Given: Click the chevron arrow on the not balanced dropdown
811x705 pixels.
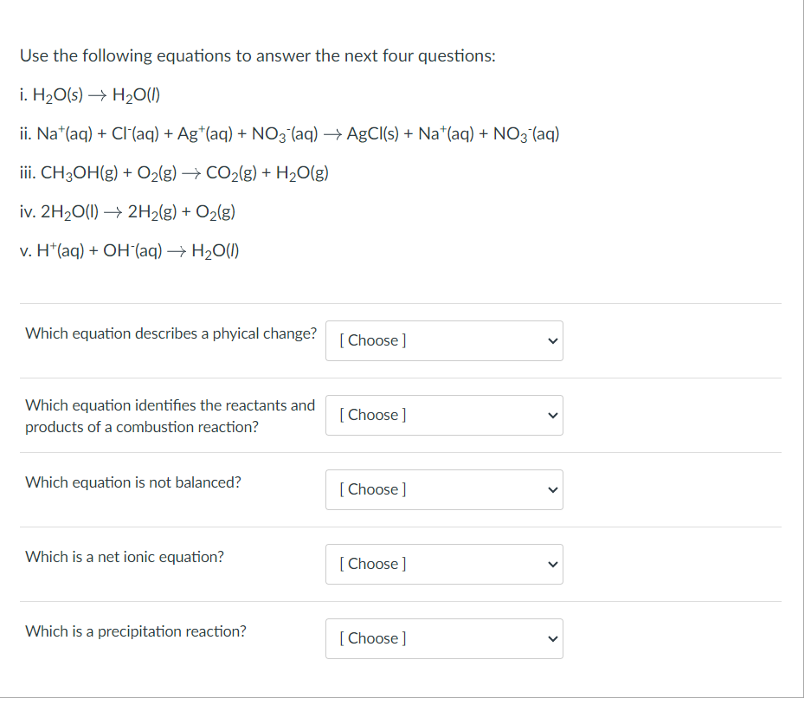Looking at the screenshot, I should (552, 489).
